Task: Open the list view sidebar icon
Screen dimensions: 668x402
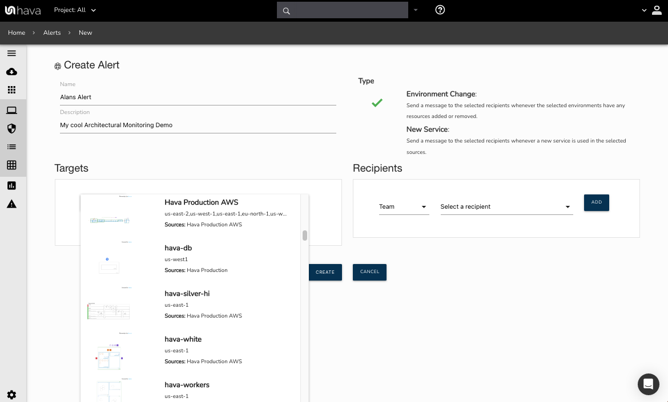Action: (11, 147)
